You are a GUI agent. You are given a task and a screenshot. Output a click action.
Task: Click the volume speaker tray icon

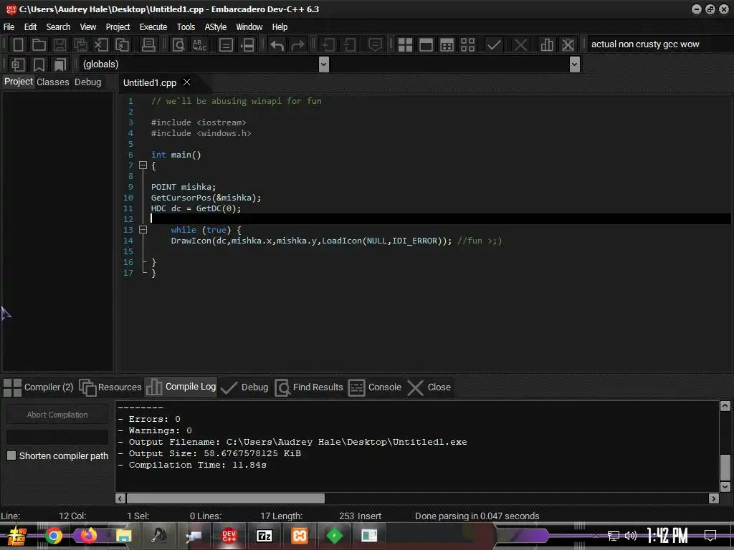631,536
